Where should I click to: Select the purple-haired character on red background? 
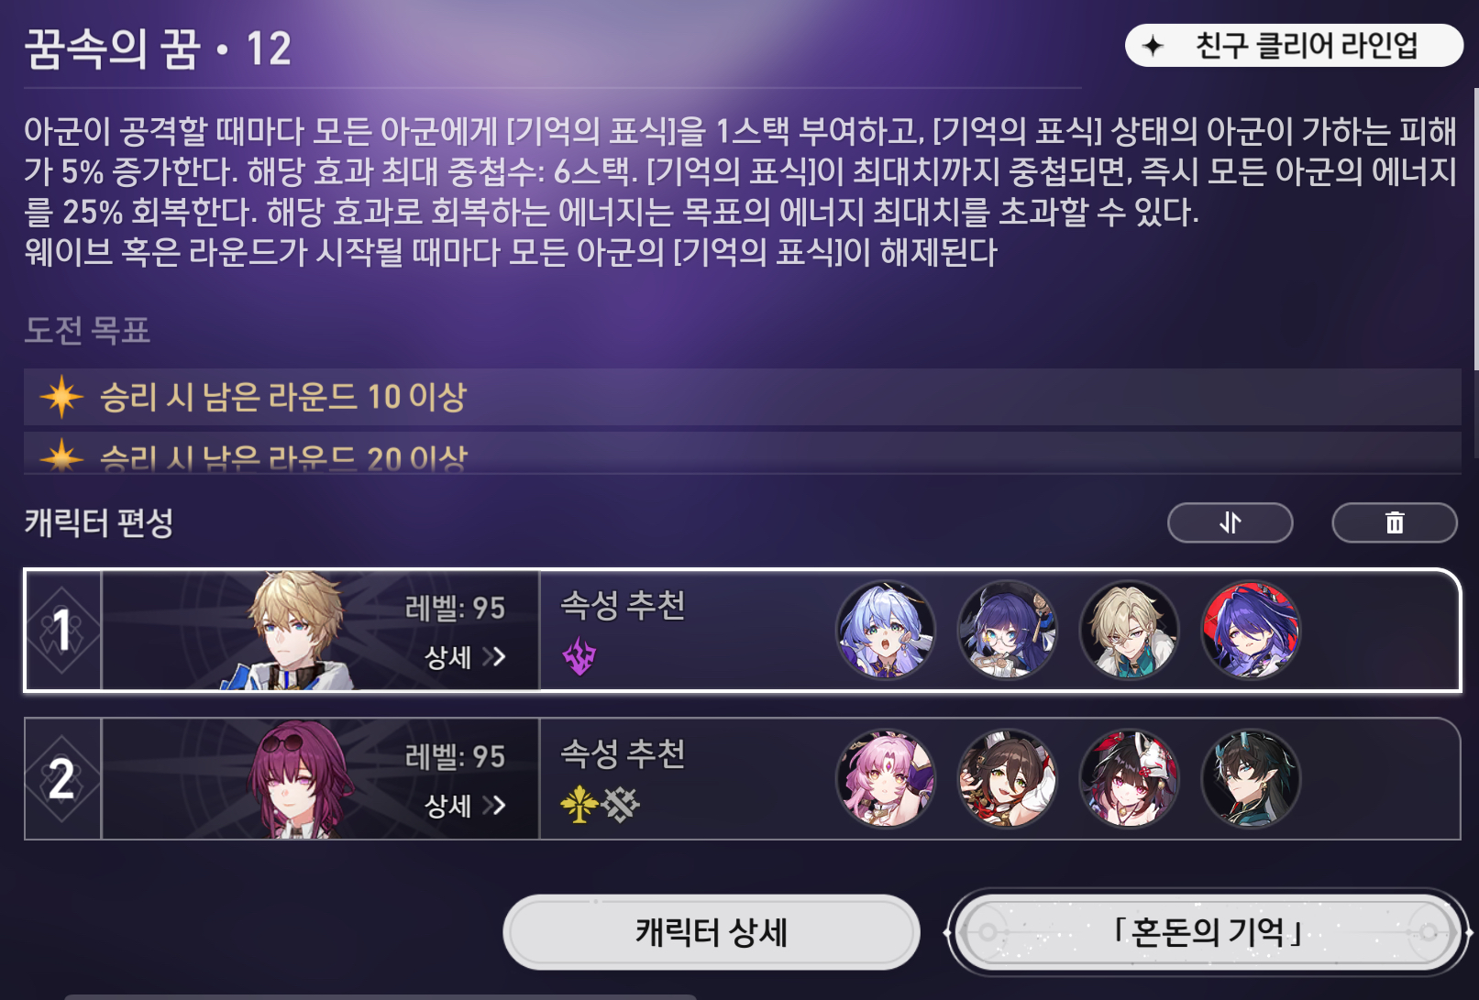[x=1251, y=631]
